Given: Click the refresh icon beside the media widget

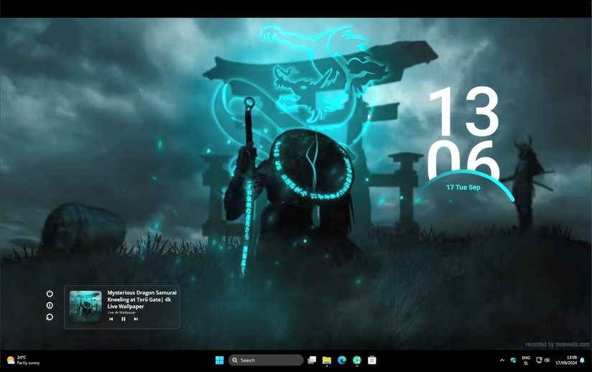Looking at the screenshot, I should tap(50, 317).
